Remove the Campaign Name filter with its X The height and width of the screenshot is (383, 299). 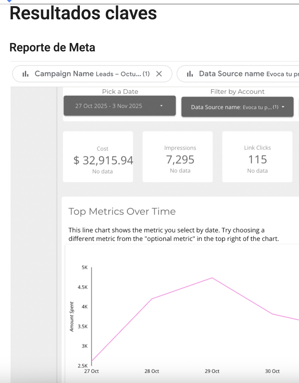(x=159, y=74)
